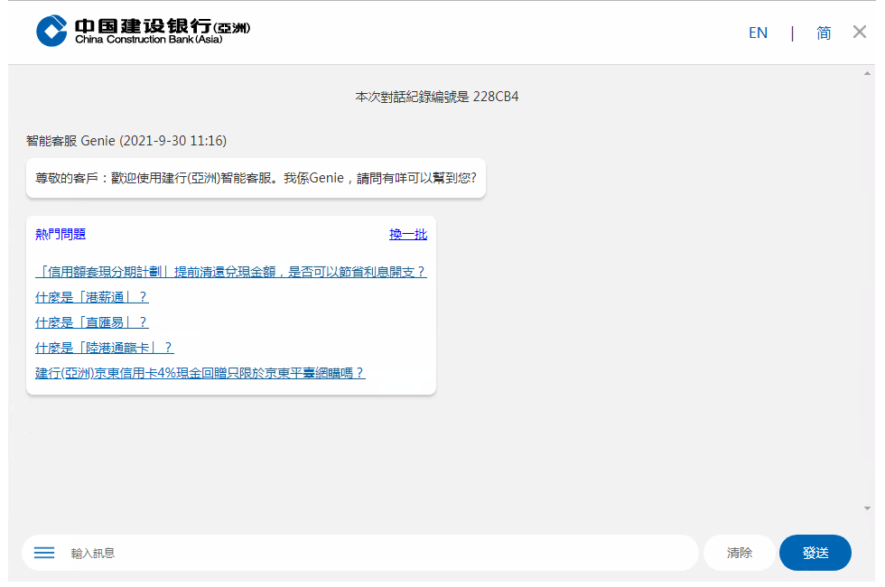This screenshot has height=587, width=885.
Task: Click the scrollbar up arrow
Action: point(867,73)
